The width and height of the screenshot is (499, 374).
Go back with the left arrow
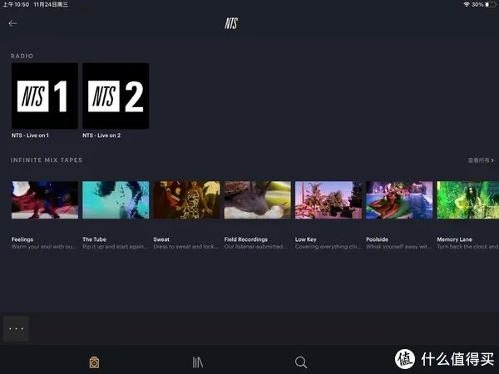[x=12, y=23]
